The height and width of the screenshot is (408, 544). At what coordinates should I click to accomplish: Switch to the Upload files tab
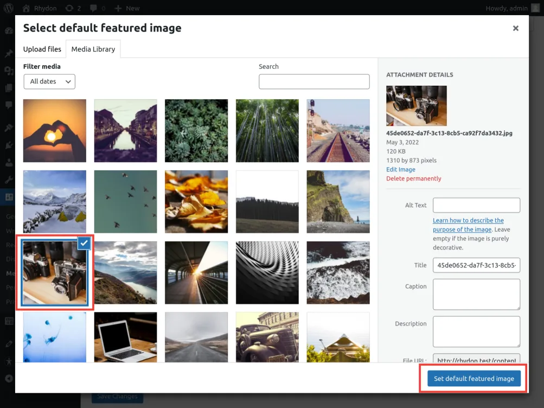point(42,49)
